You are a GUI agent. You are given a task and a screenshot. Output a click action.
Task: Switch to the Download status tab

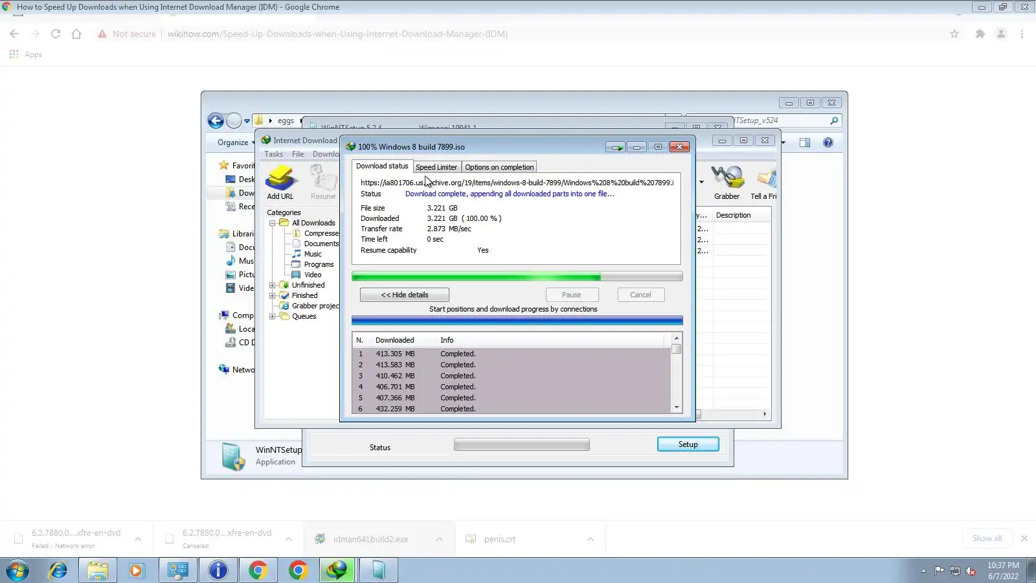(382, 166)
